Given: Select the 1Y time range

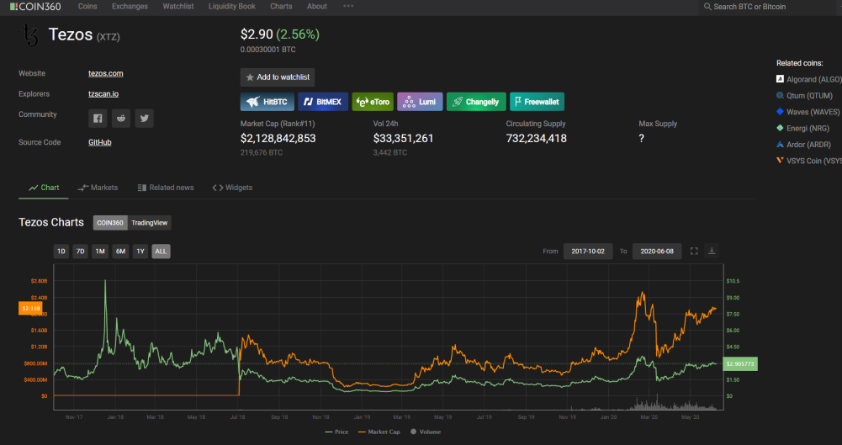Looking at the screenshot, I should point(140,252).
